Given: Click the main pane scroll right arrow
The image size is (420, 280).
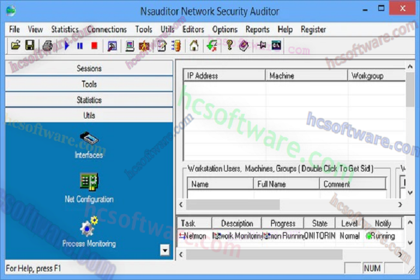Looking at the screenshot, I should click(400, 205).
